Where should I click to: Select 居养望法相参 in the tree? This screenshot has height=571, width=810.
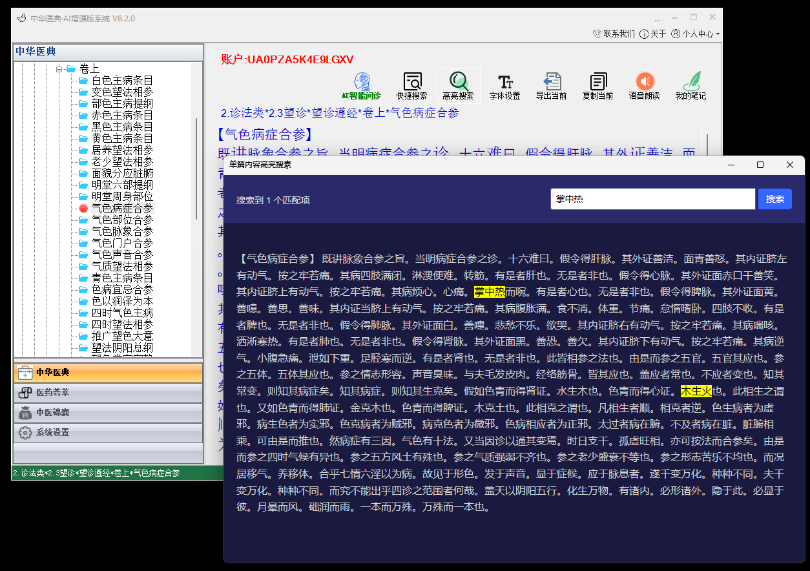pyautogui.click(x=122, y=150)
